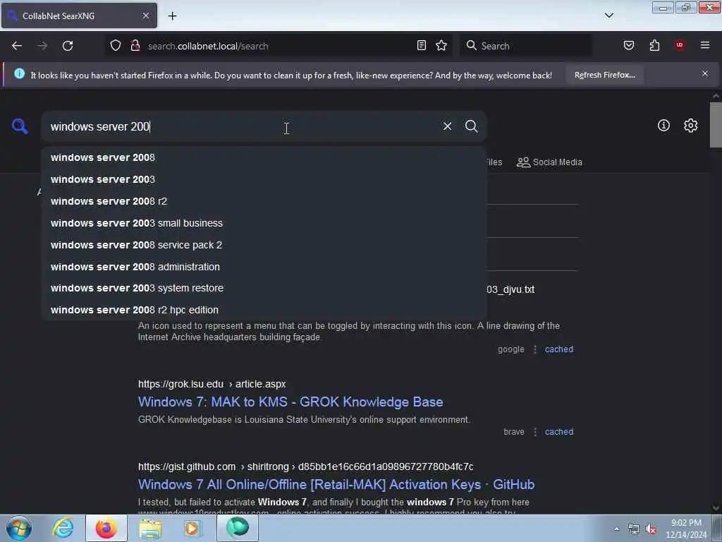Open a new tab with the plus button

[x=172, y=16]
